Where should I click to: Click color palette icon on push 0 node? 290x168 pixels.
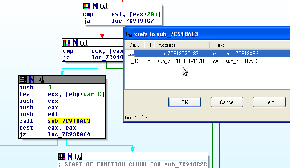point(23,80)
